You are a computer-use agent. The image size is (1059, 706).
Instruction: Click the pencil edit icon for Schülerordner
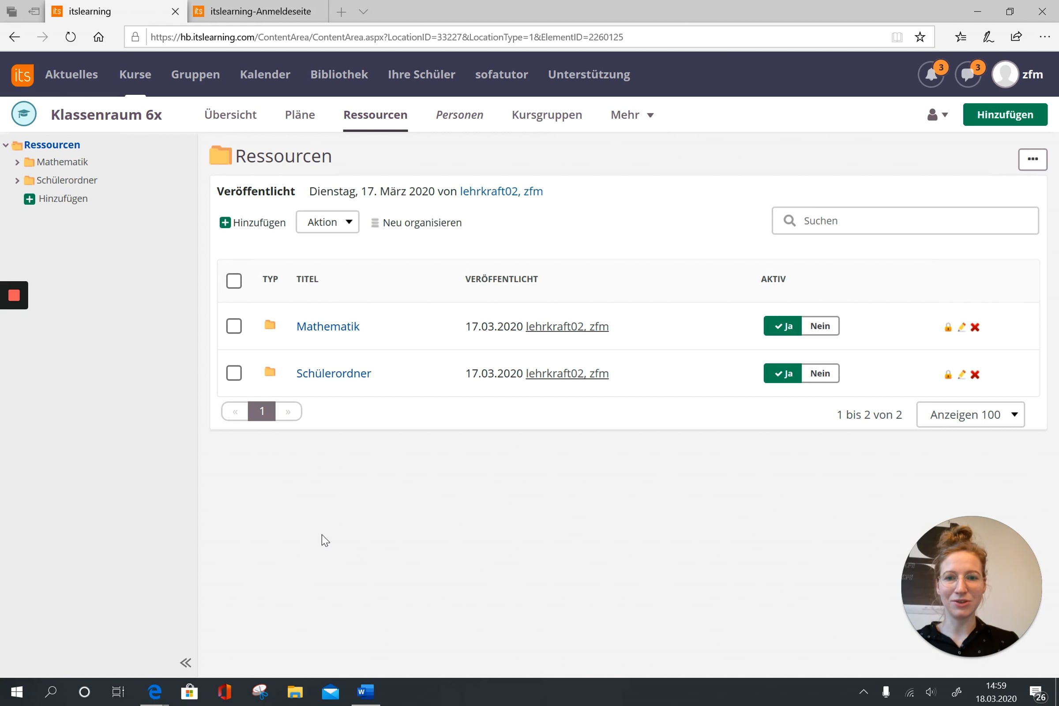tap(962, 375)
